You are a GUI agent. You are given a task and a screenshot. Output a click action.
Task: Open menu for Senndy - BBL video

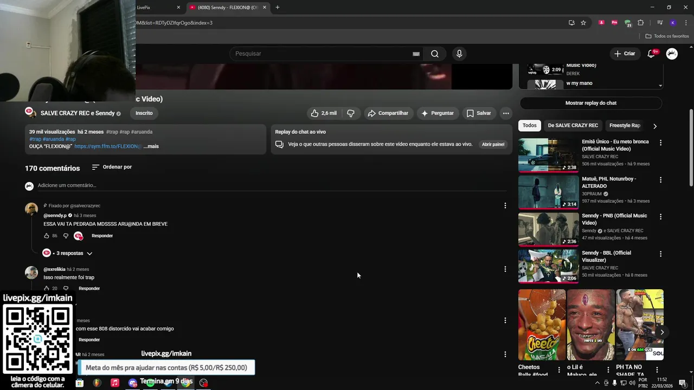[660, 253]
